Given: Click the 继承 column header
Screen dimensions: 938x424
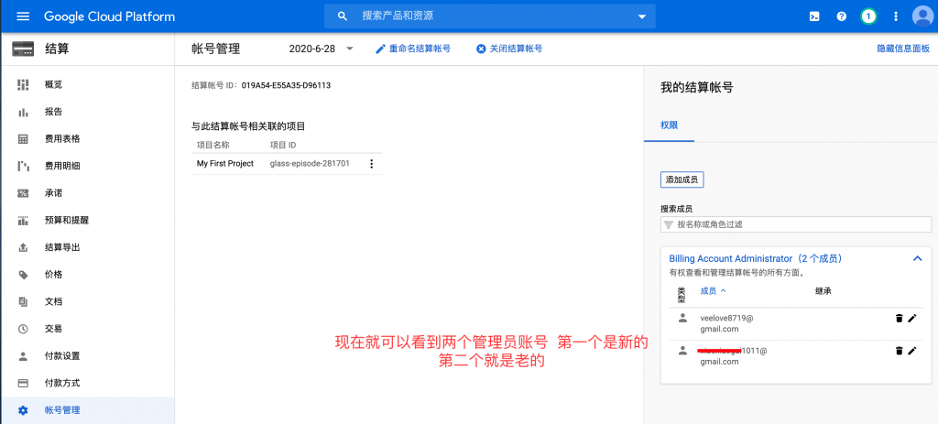Looking at the screenshot, I should pos(823,291).
